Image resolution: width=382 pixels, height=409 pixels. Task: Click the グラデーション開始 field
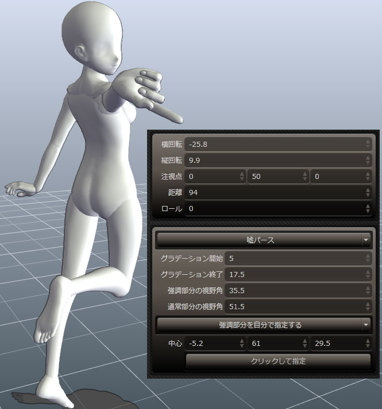tap(293, 258)
